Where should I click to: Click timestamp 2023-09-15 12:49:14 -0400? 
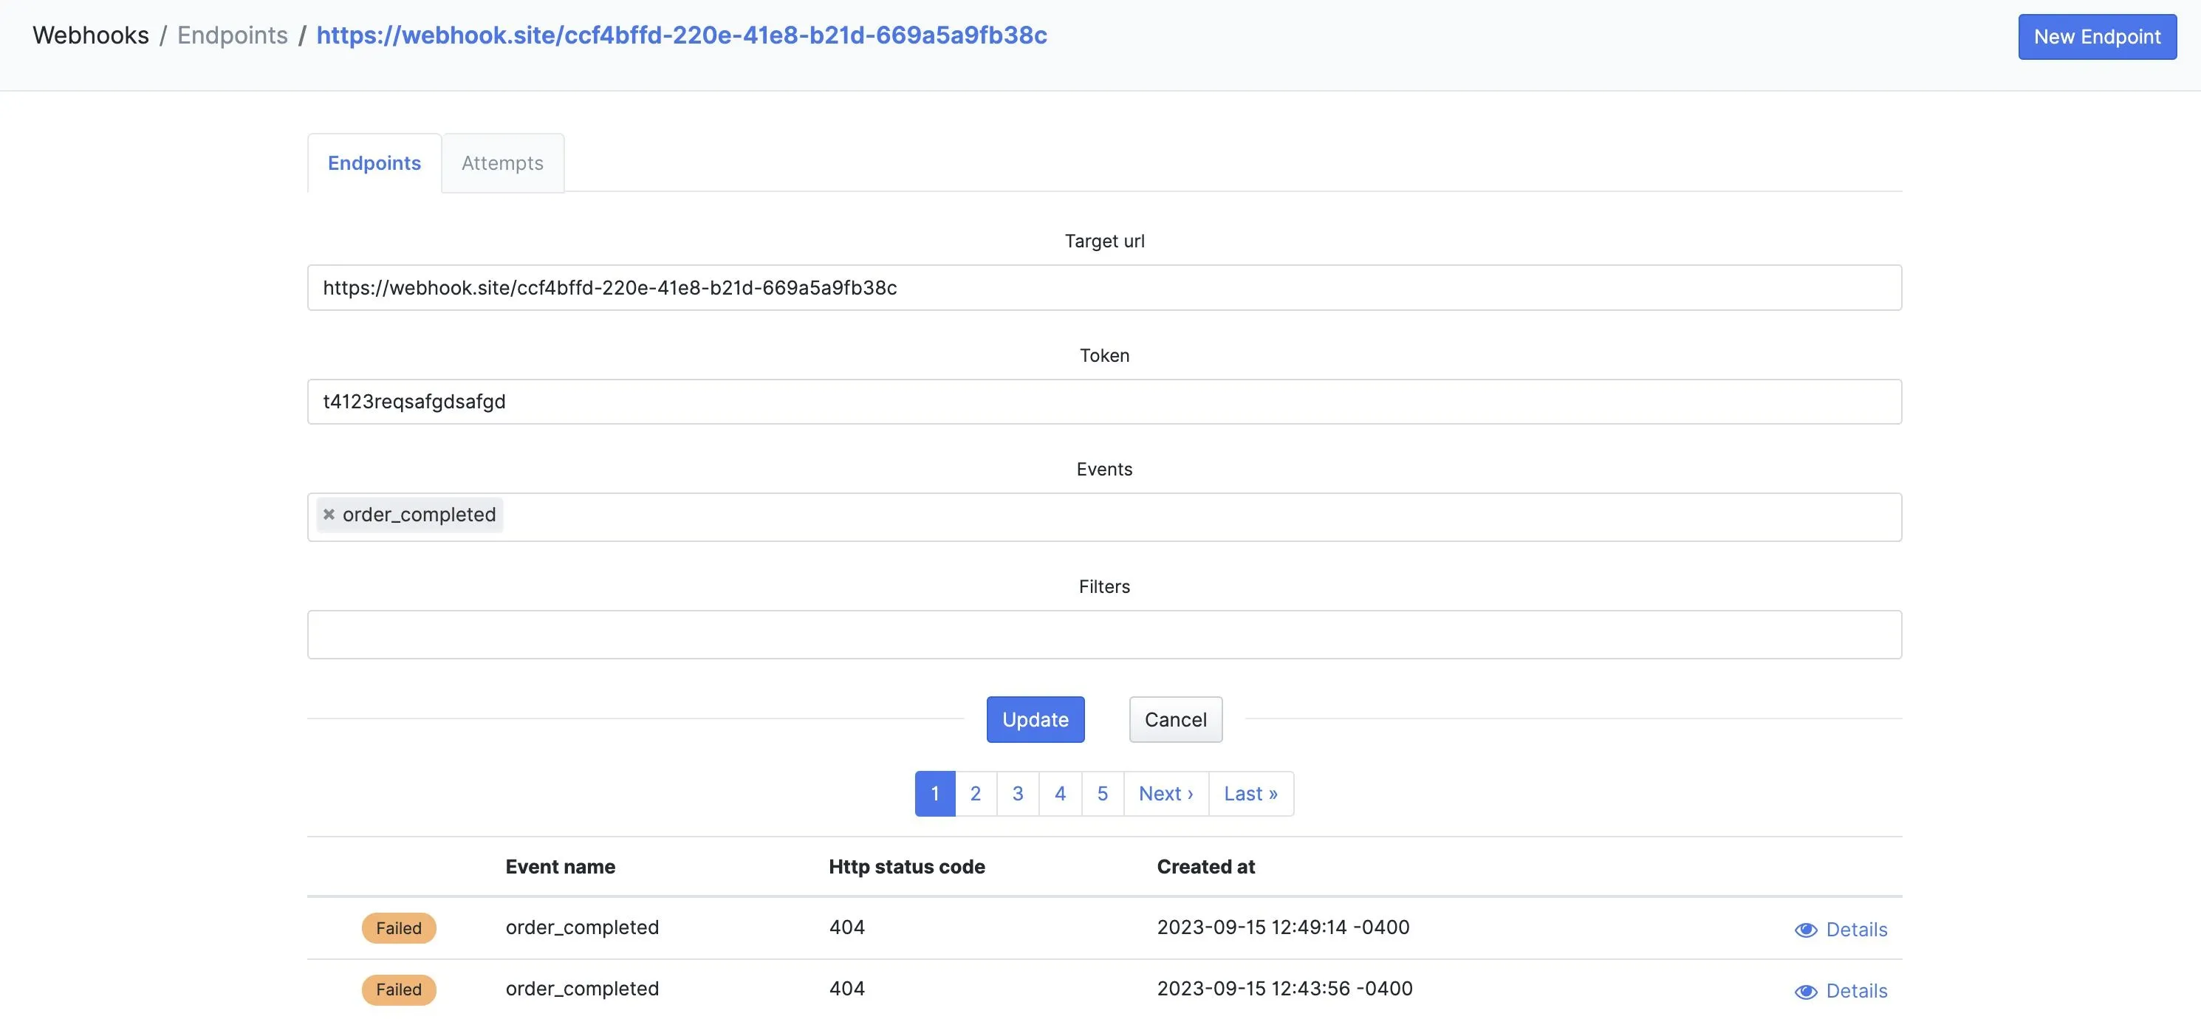click(x=1284, y=927)
